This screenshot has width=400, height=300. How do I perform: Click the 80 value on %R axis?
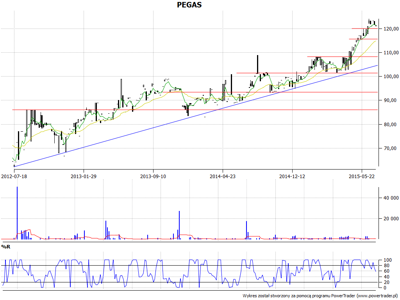[386, 266]
